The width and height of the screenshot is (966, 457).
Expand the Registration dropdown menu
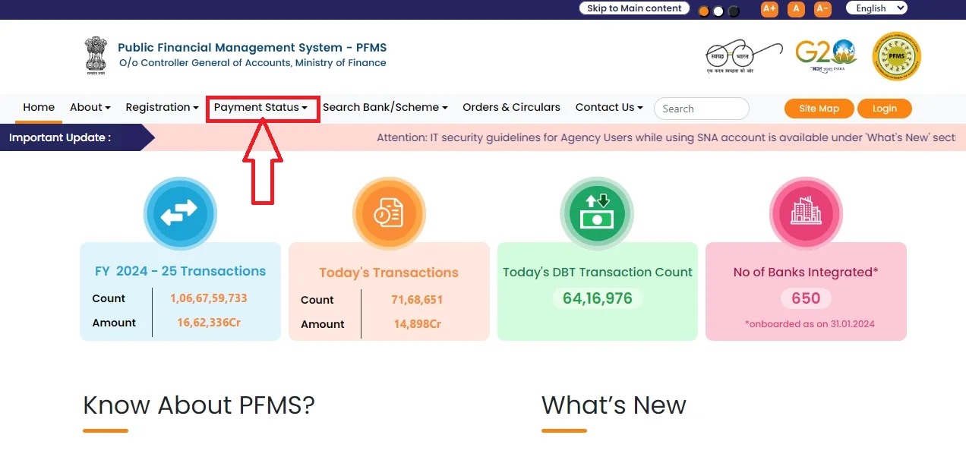pos(162,108)
